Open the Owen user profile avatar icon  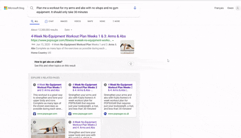(x=237, y=8)
